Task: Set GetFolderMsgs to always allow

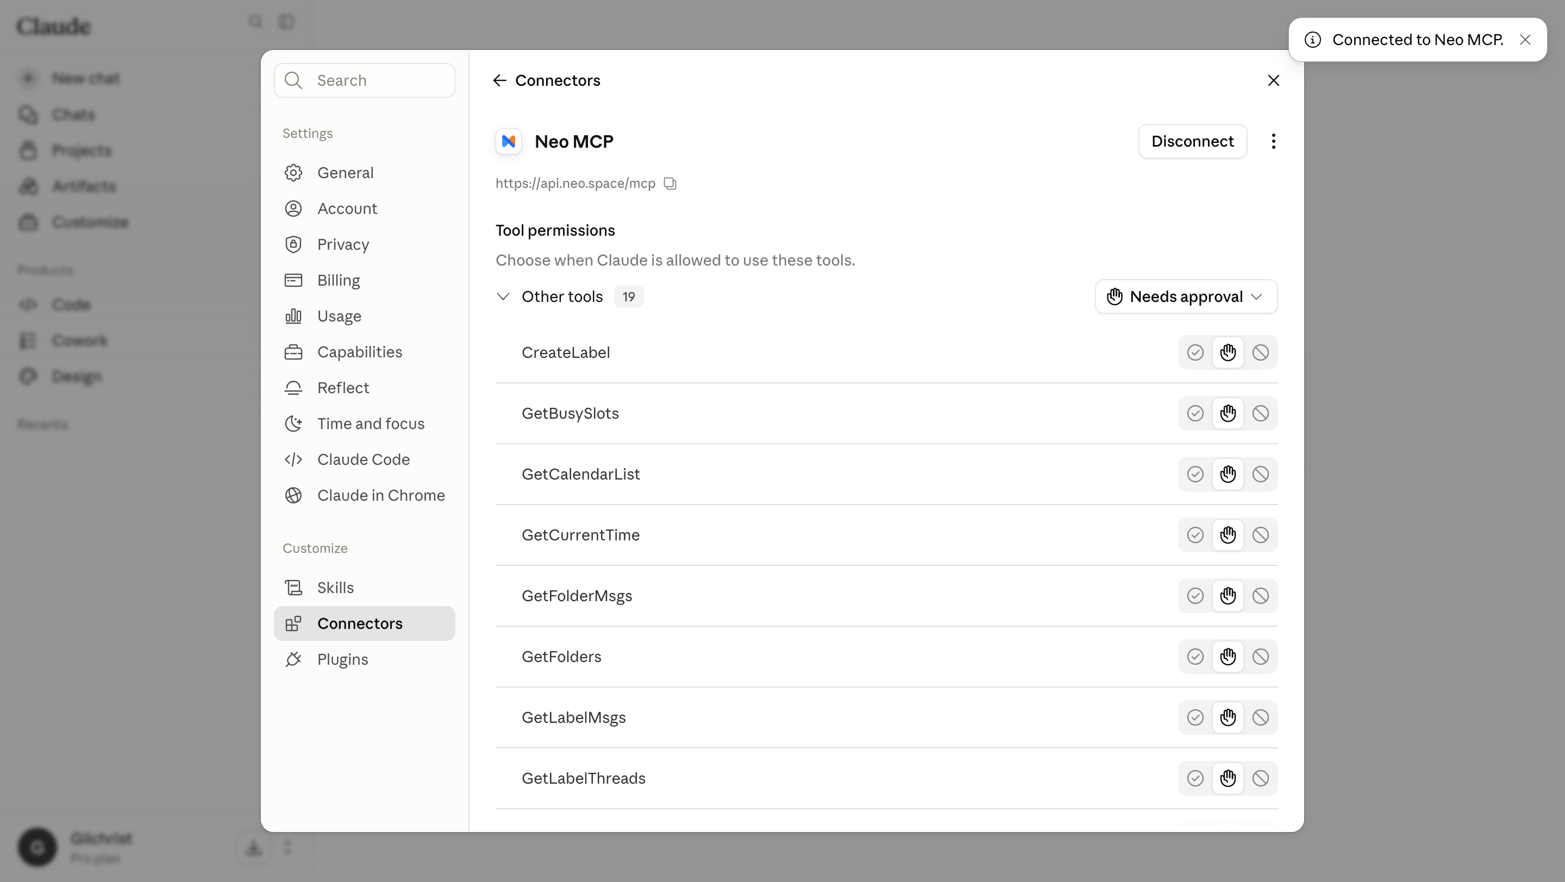Action: tap(1195, 595)
